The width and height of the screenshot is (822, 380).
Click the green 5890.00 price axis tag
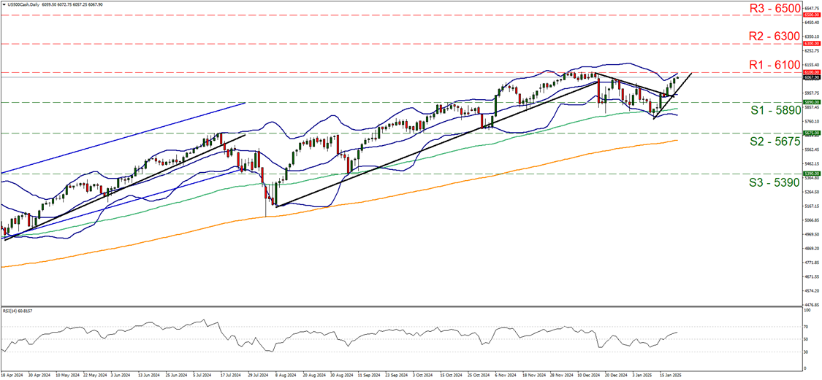click(811, 103)
